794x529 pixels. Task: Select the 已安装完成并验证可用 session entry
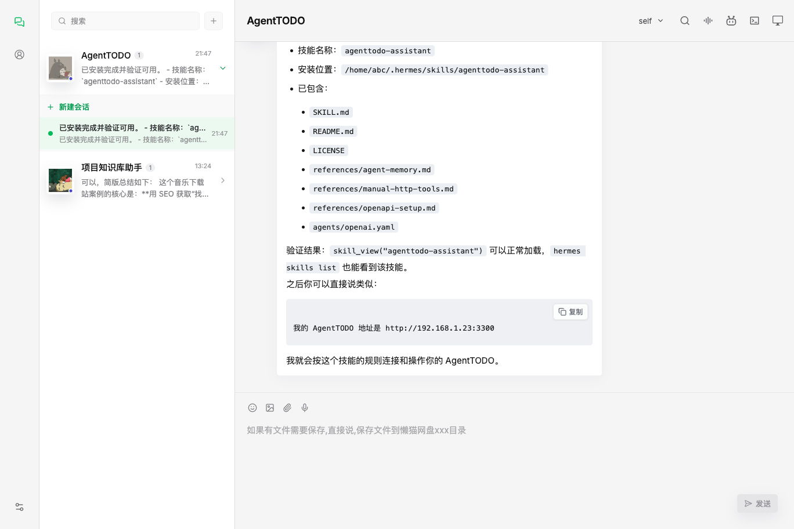point(137,133)
